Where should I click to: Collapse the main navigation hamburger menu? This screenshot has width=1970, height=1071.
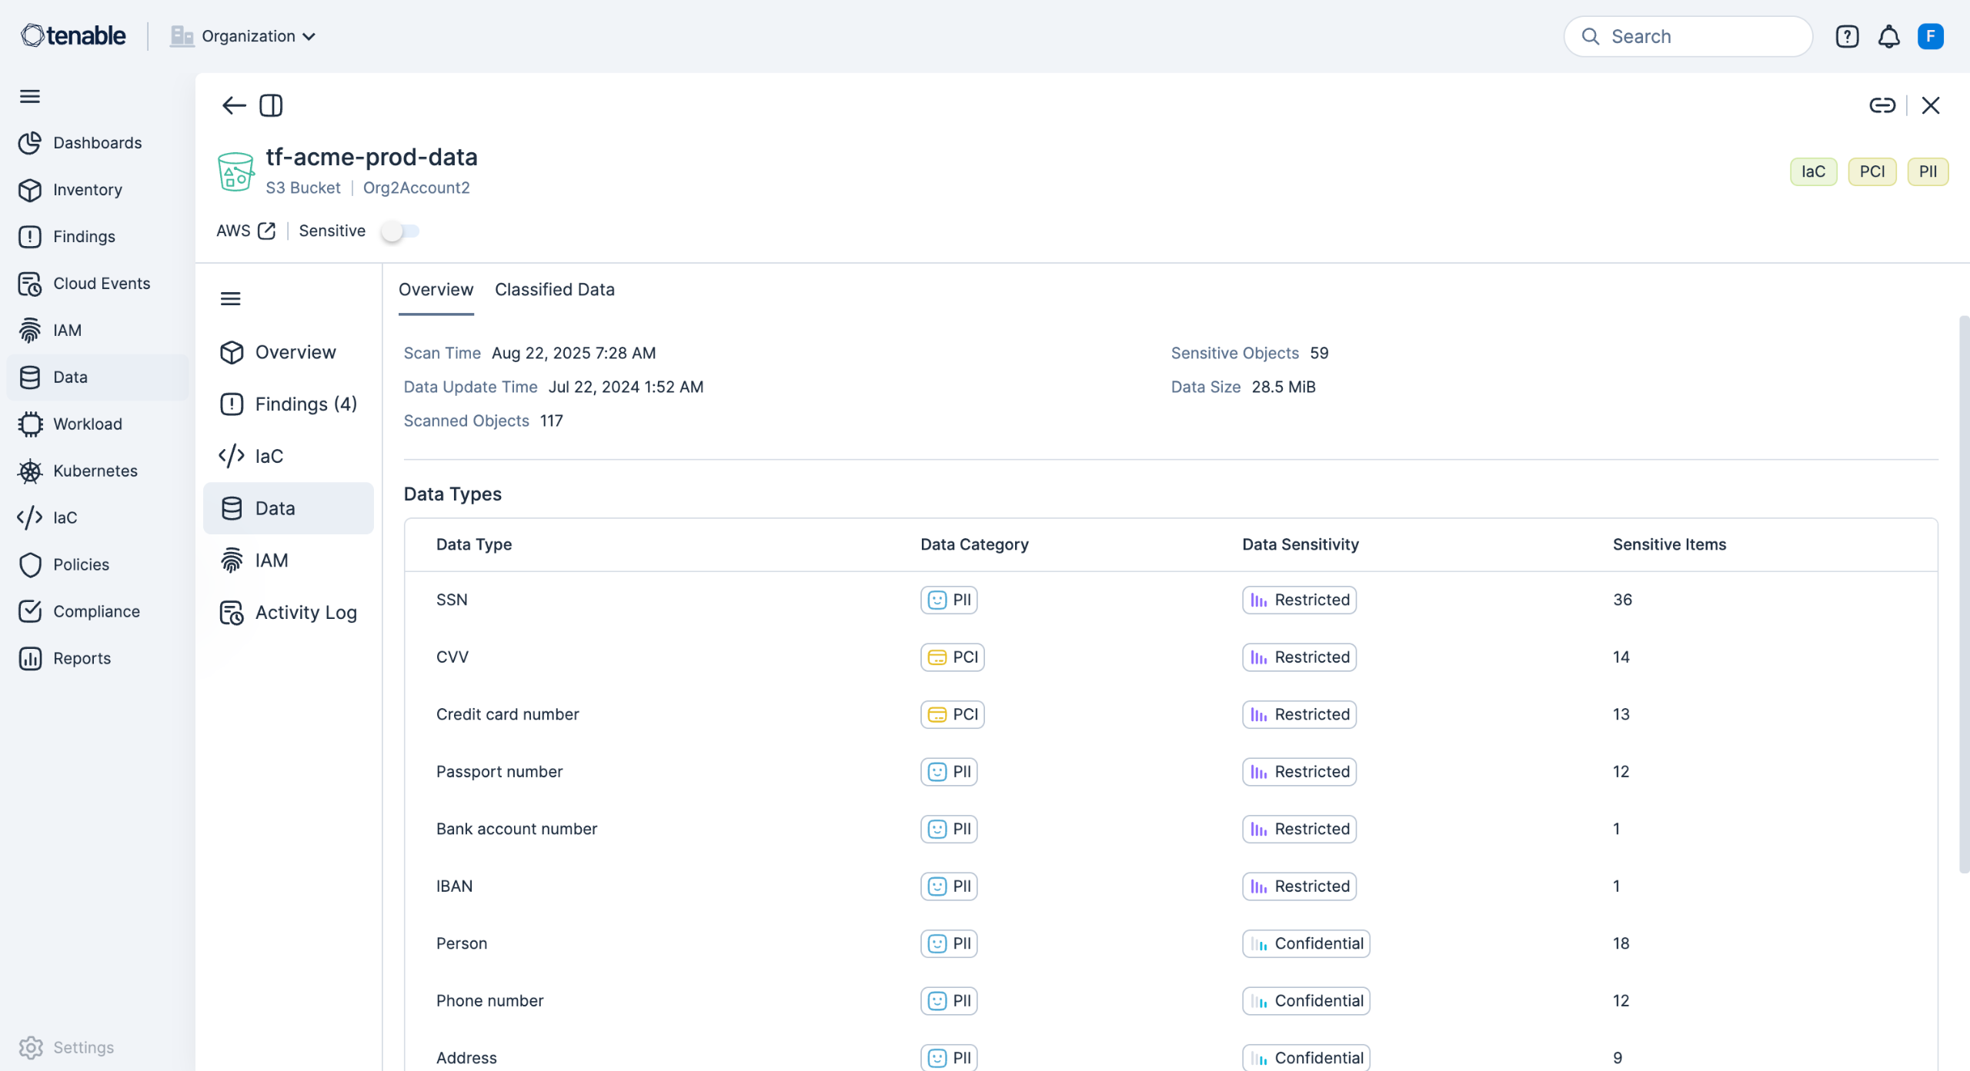30,96
